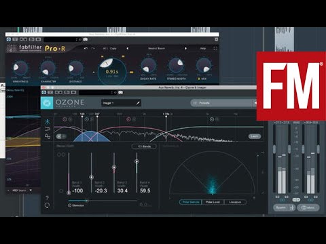Click camera icon in Pro-R host toolbar

click(x=86, y=39)
